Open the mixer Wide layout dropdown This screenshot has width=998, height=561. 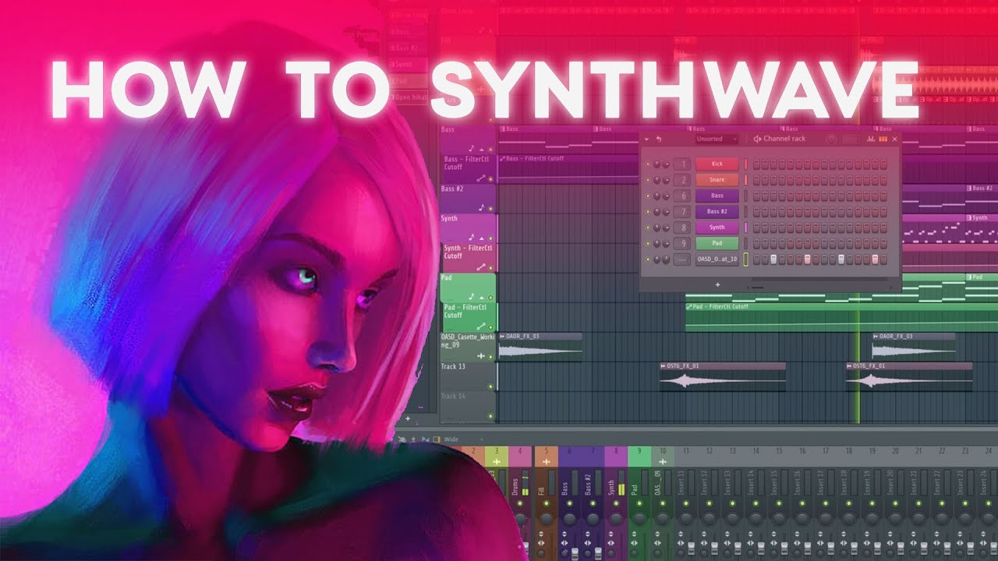(x=464, y=439)
